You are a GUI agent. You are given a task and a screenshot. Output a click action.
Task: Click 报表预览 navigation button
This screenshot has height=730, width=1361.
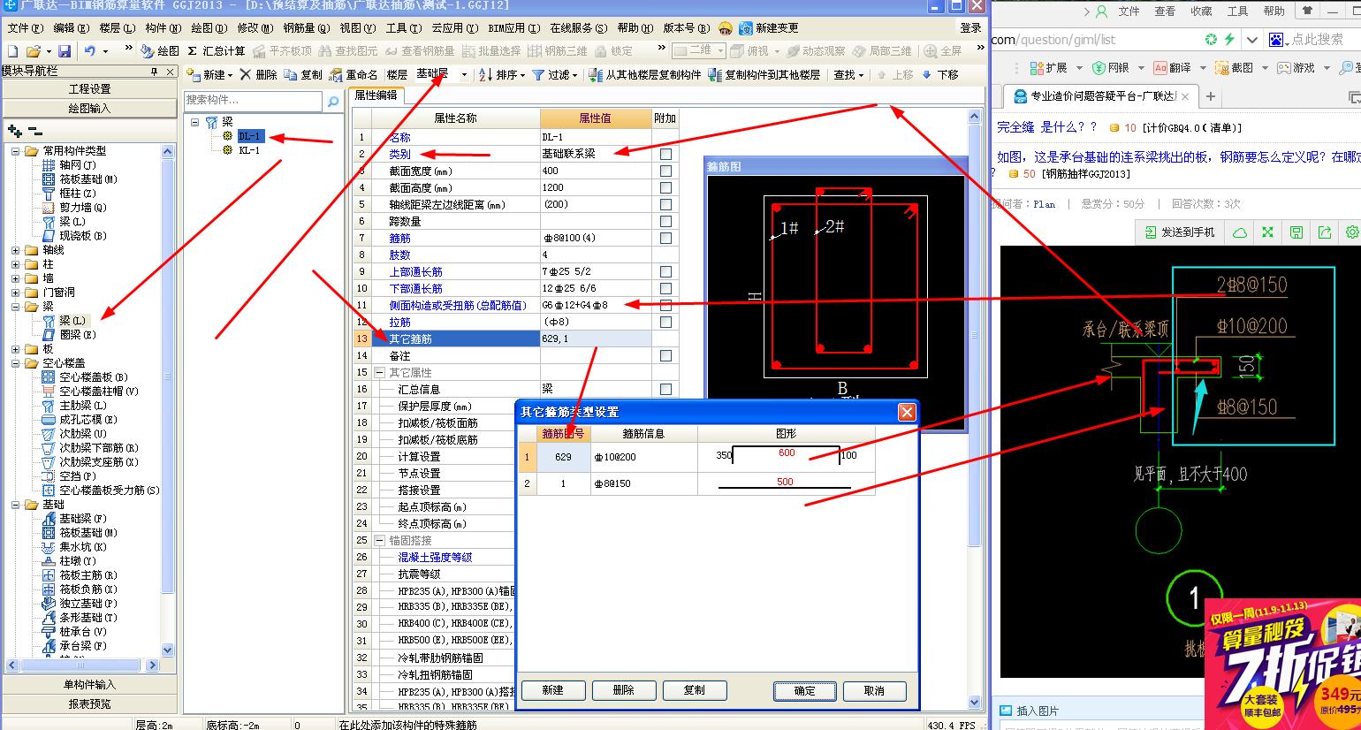(x=89, y=704)
